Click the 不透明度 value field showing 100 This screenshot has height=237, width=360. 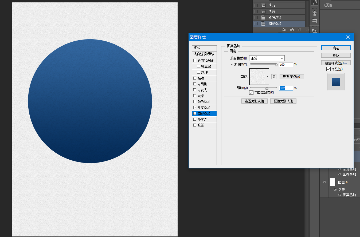[x=286, y=65]
